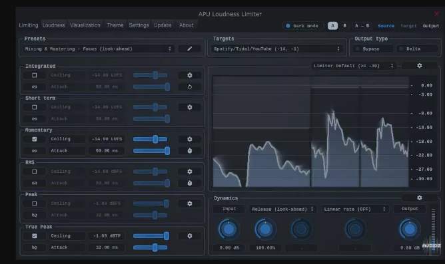Viewport: 445px width, 264px height.
Task: Show Output in graph
Action: tap(431, 26)
